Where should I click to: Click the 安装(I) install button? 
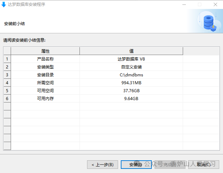pyautogui.click(x=136, y=165)
